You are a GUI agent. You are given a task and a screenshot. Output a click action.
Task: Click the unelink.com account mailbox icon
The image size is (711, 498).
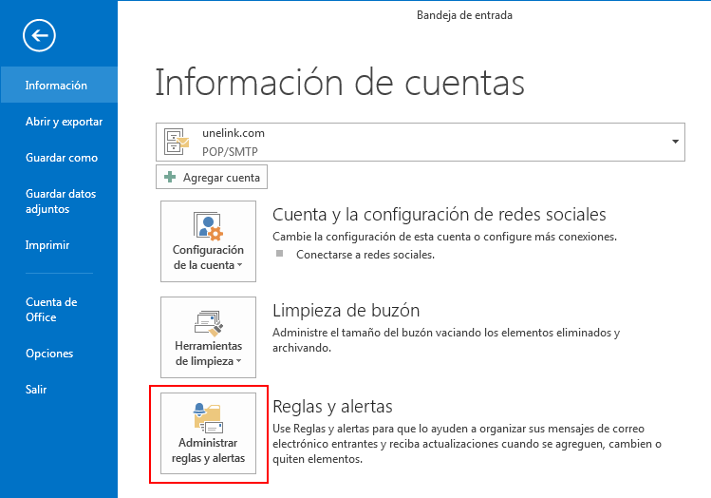tap(177, 142)
